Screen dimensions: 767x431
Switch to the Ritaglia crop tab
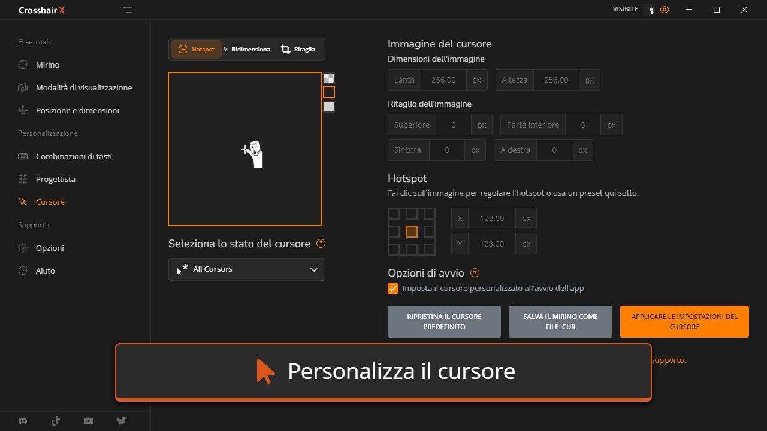pyautogui.click(x=298, y=50)
